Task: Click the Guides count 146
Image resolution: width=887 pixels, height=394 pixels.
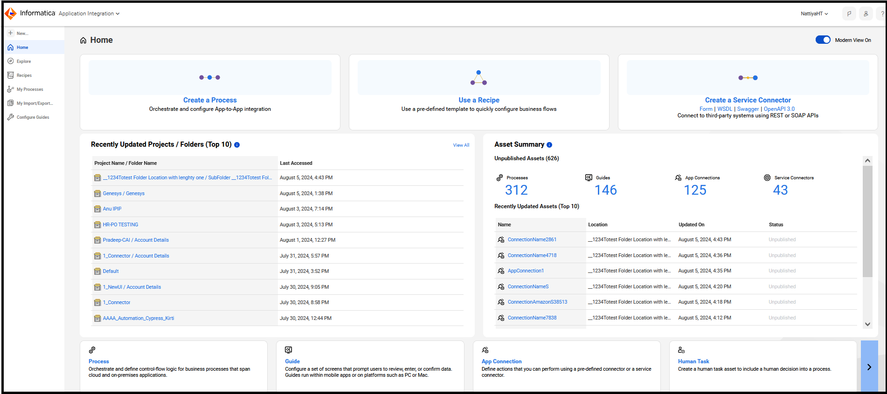Action: [x=606, y=190]
